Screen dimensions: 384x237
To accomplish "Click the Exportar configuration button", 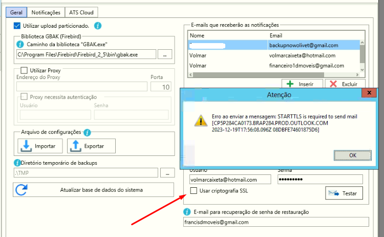I will 91,146.
